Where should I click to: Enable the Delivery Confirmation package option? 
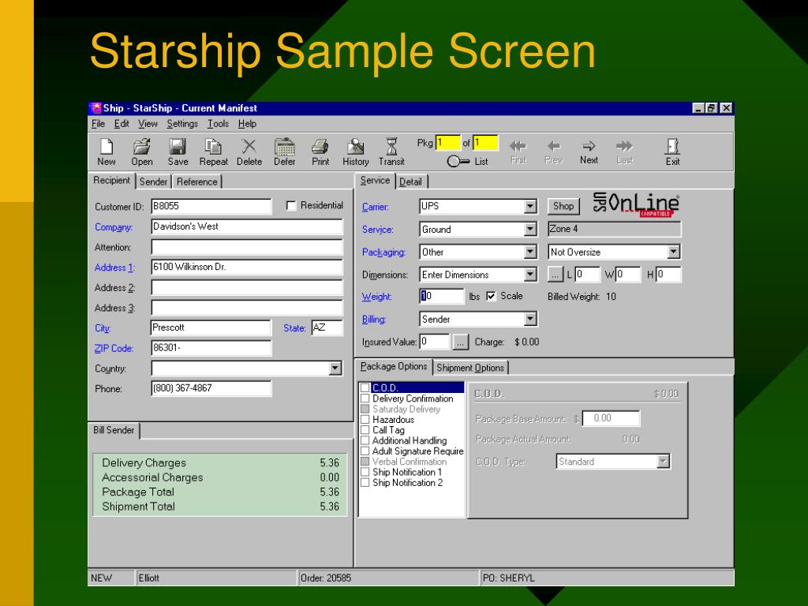[365, 398]
